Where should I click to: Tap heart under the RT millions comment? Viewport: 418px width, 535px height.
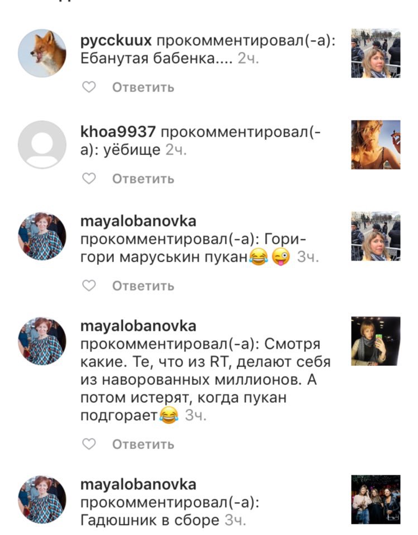click(x=89, y=444)
